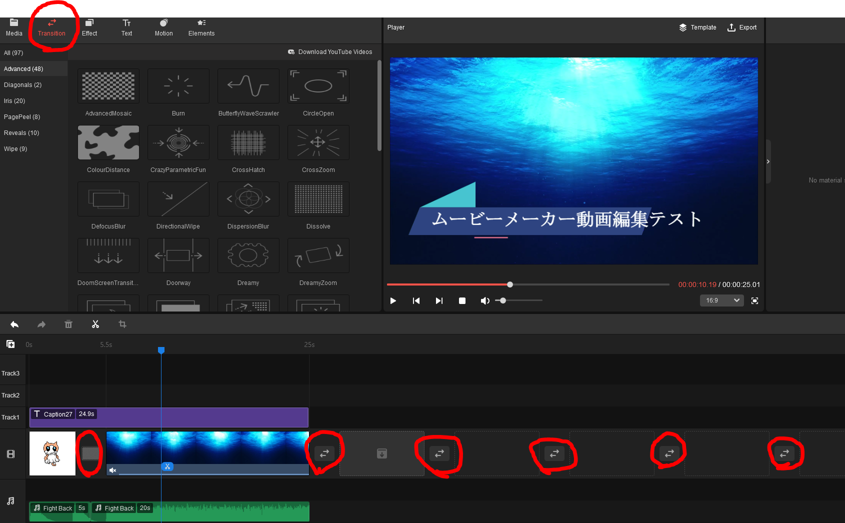This screenshot has width=845, height=523.
Task: Choose the DoomScreenTransition transition
Action: coord(108,255)
